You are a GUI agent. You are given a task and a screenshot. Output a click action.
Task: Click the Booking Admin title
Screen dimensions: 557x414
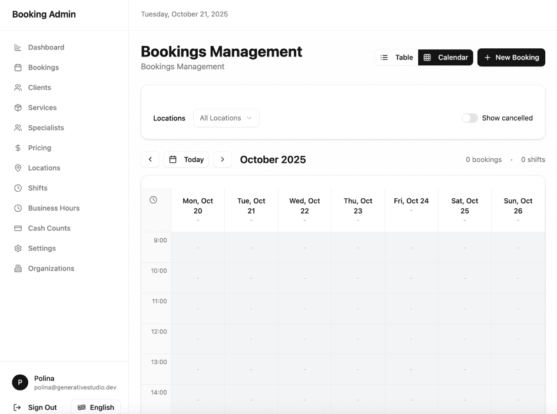(x=44, y=14)
